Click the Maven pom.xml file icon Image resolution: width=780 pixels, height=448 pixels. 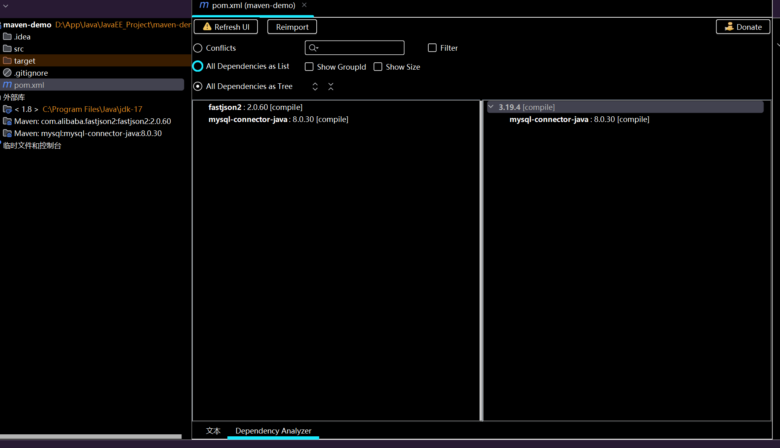click(7, 85)
